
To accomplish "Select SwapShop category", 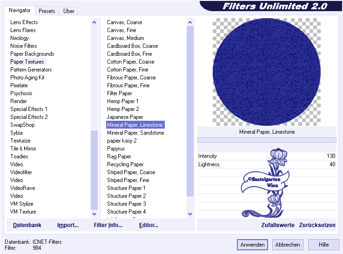I will [x=22, y=125].
